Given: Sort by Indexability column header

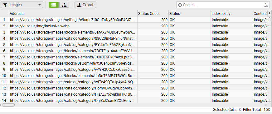Looking at the screenshot, I should [232, 13].
